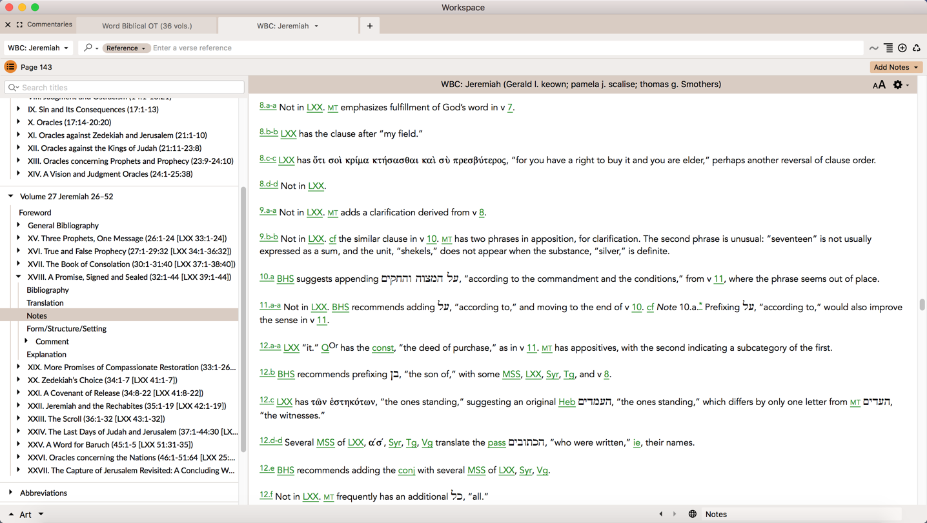This screenshot has height=523, width=927.
Task: Open the Art menu dropdown arrow
Action: [x=41, y=514]
